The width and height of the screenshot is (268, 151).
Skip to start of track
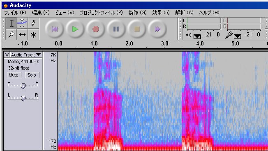tap(55, 29)
